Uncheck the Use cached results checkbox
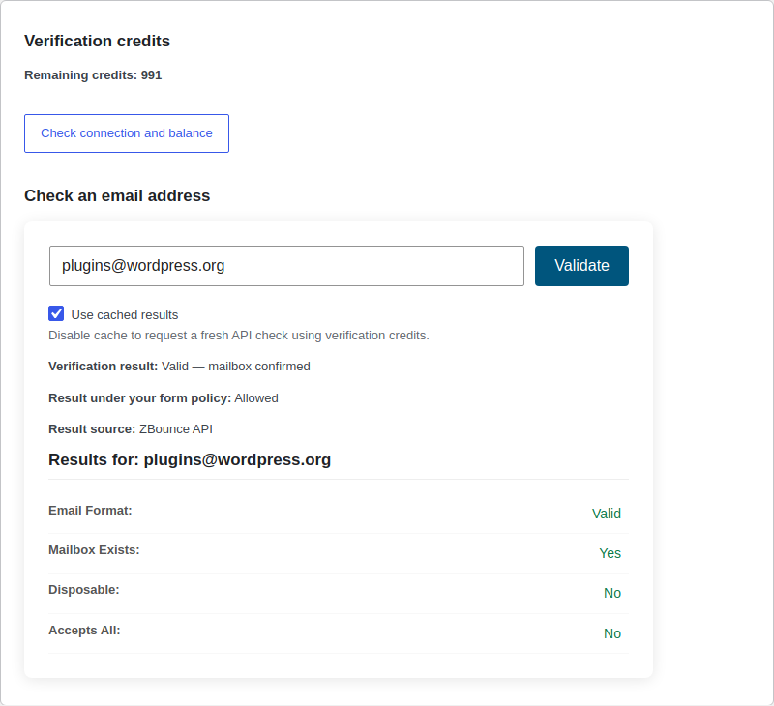This screenshot has width=774, height=706. (56, 313)
